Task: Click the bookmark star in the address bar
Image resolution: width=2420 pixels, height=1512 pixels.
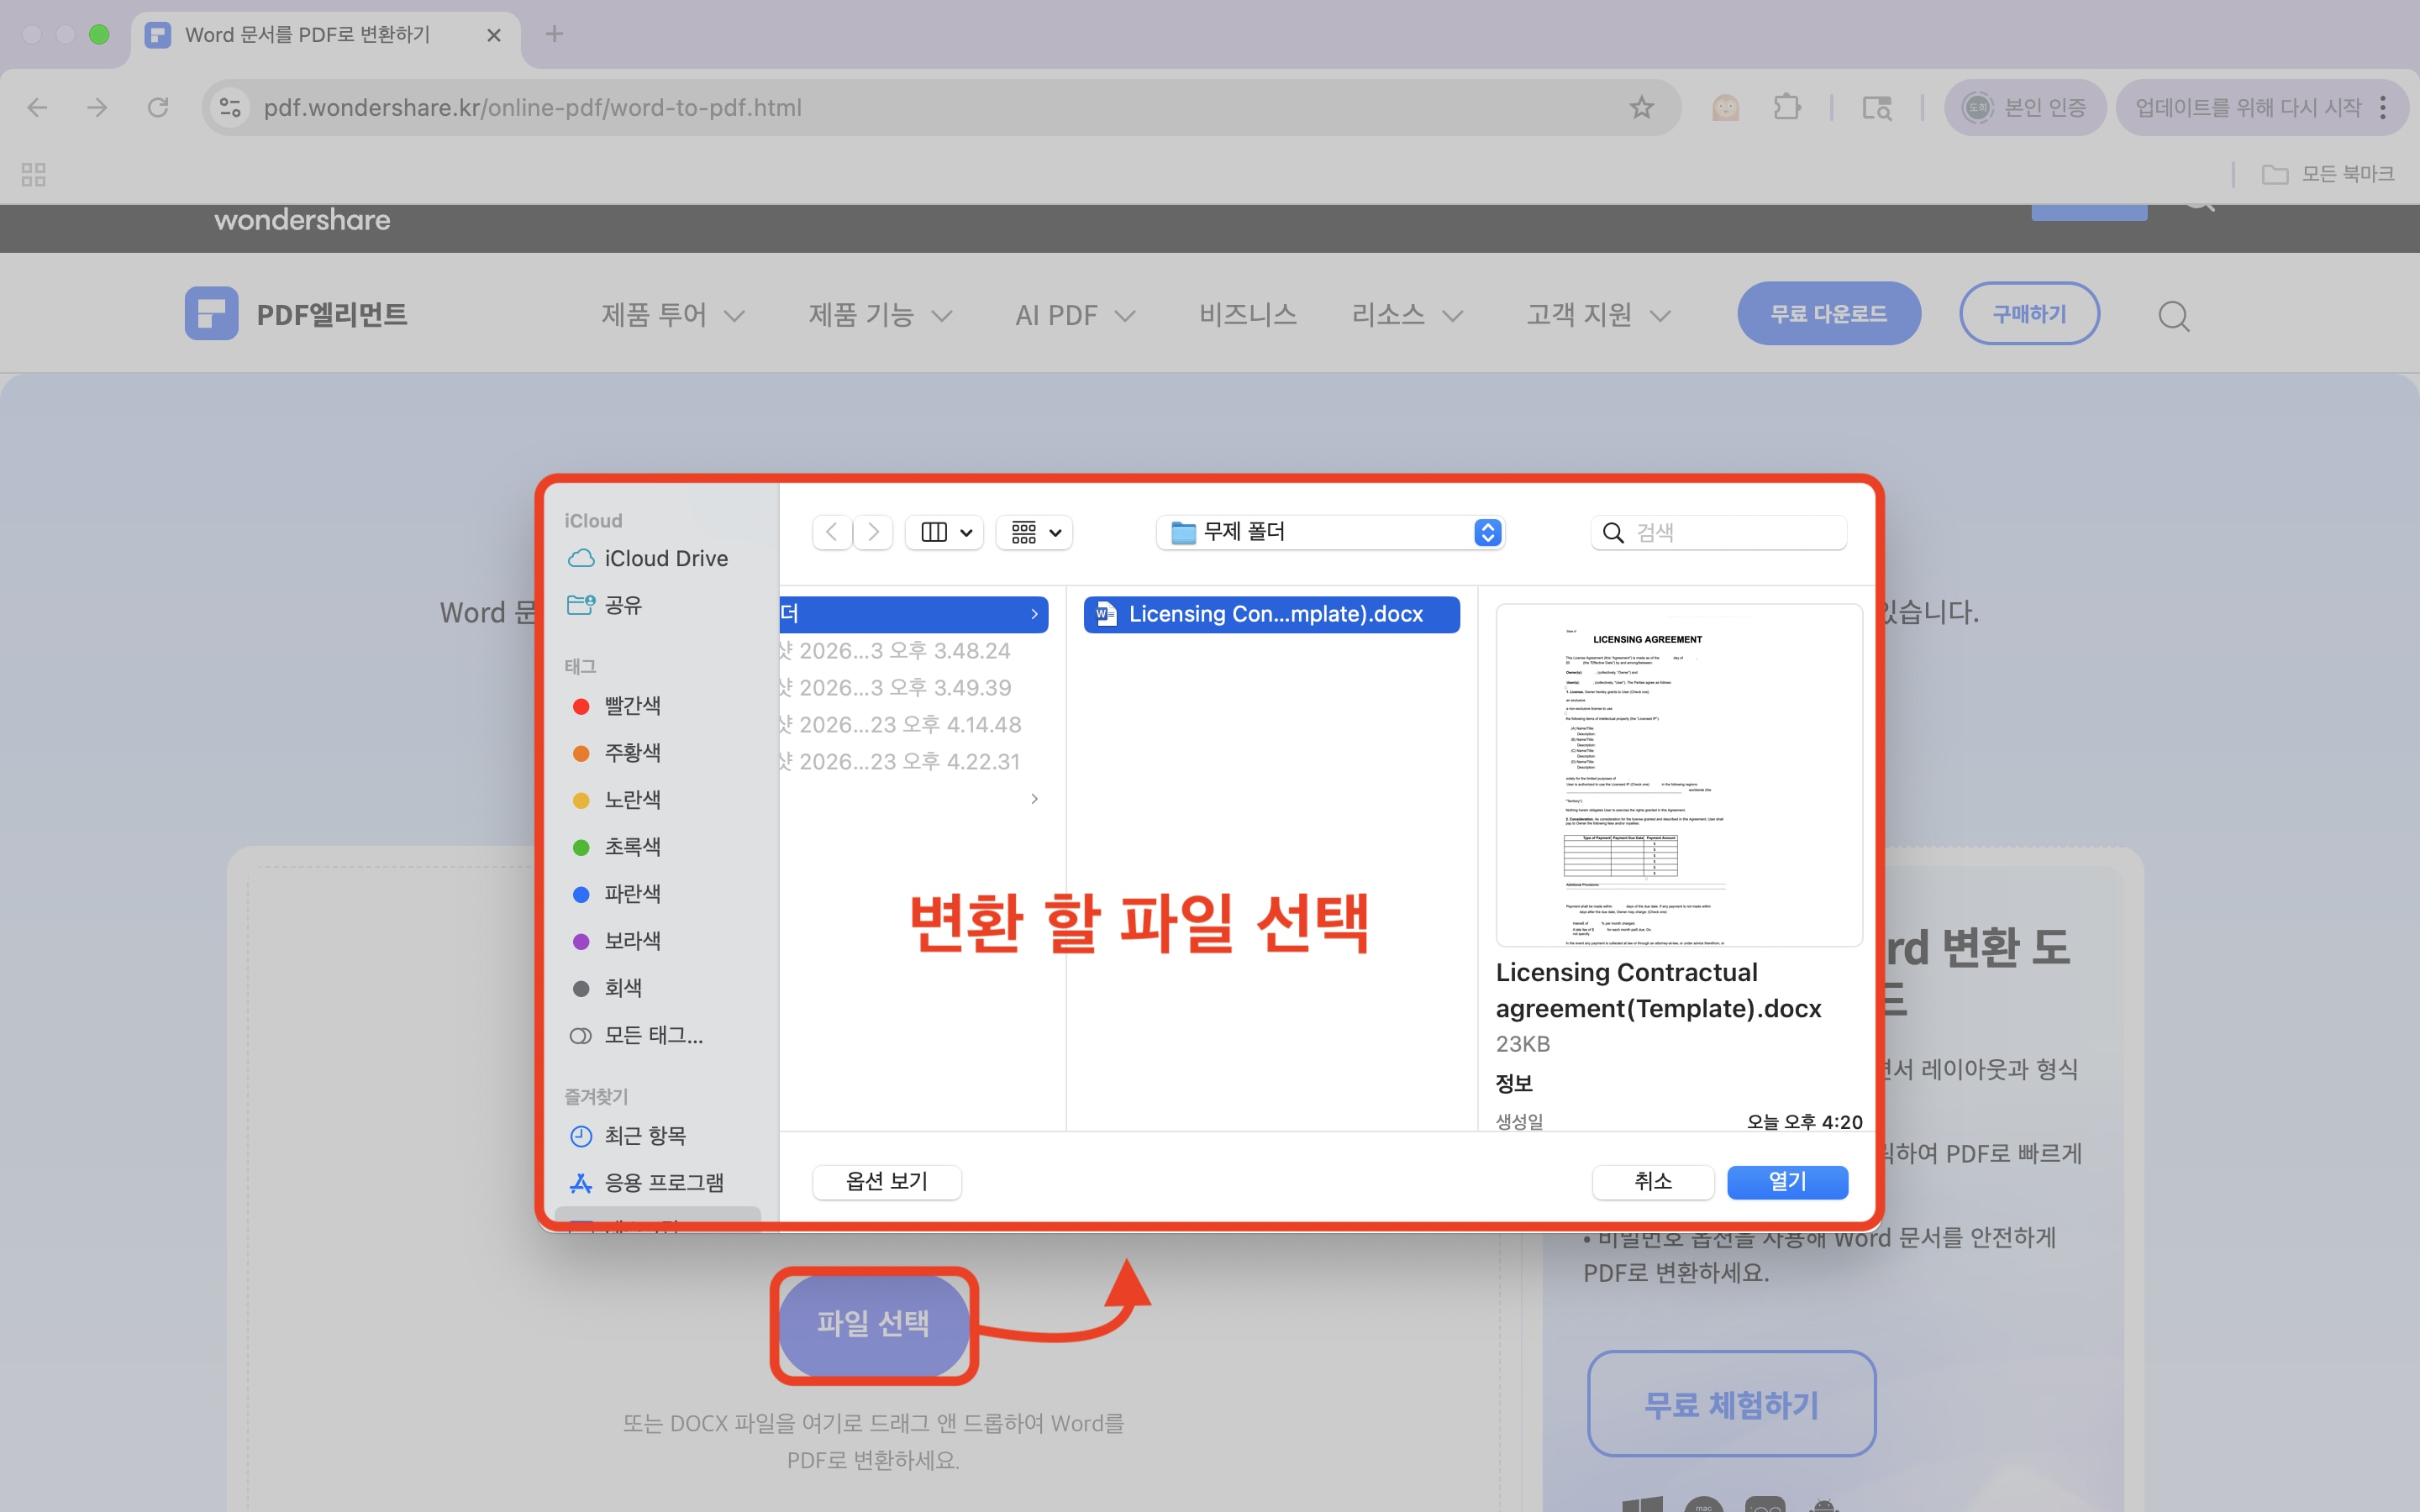Action: pos(1641,107)
